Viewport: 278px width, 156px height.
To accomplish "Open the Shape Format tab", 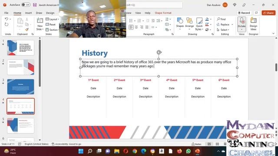I will pos(163,13).
